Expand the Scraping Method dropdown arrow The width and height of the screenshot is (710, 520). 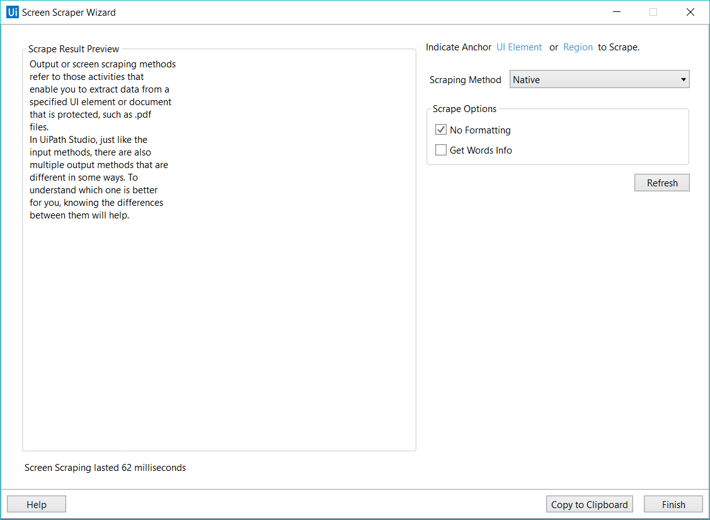click(x=684, y=80)
